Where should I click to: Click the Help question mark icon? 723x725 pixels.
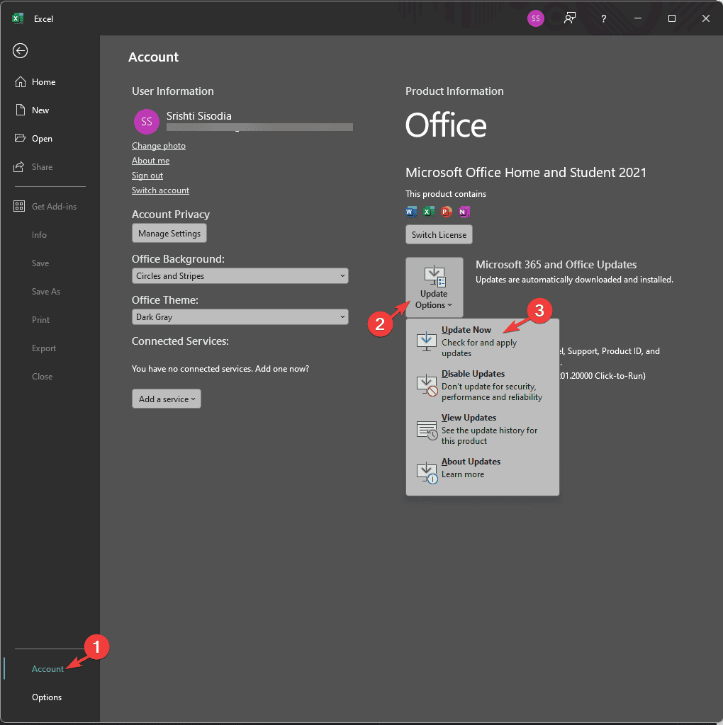(x=603, y=18)
